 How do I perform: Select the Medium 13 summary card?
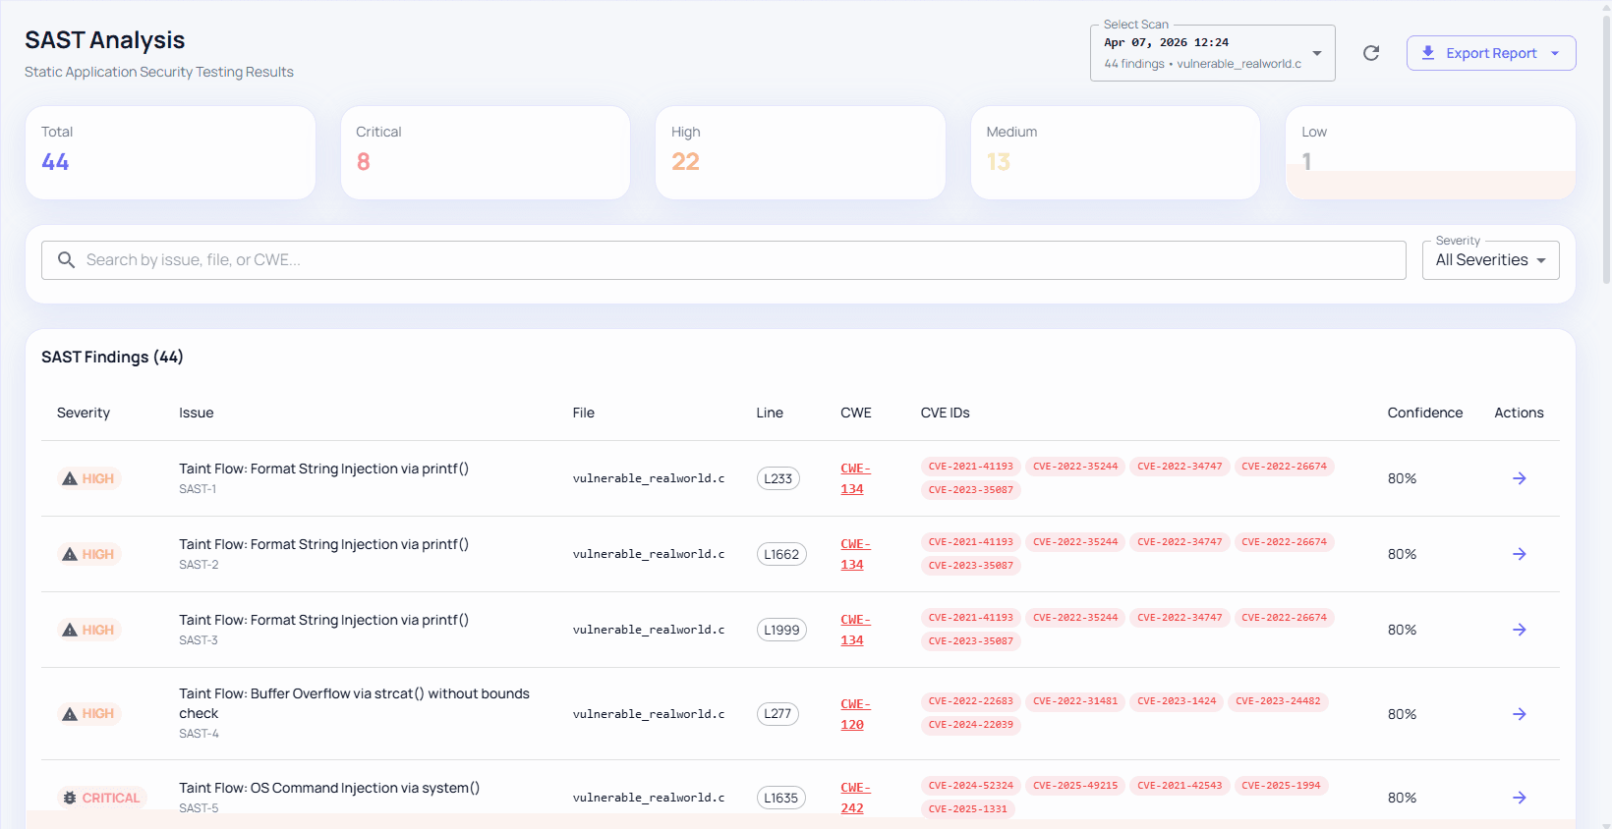coord(1116,152)
